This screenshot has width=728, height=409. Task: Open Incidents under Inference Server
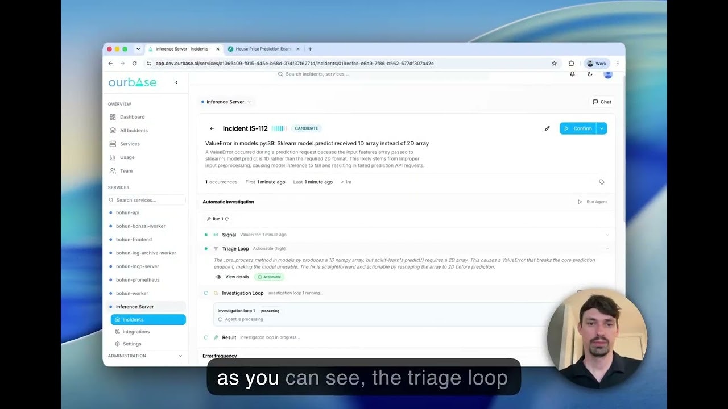148,319
